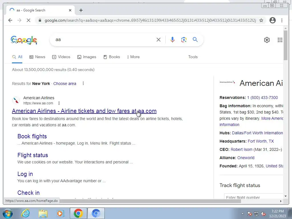Click the Google holiday logo
Image resolution: width=292 pixels, height=219 pixels.
(24, 40)
